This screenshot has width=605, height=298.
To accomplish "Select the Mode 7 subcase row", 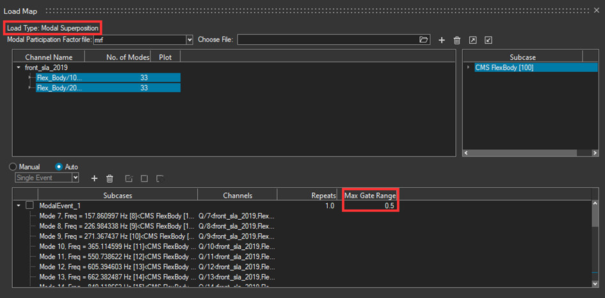I will 115,217.
